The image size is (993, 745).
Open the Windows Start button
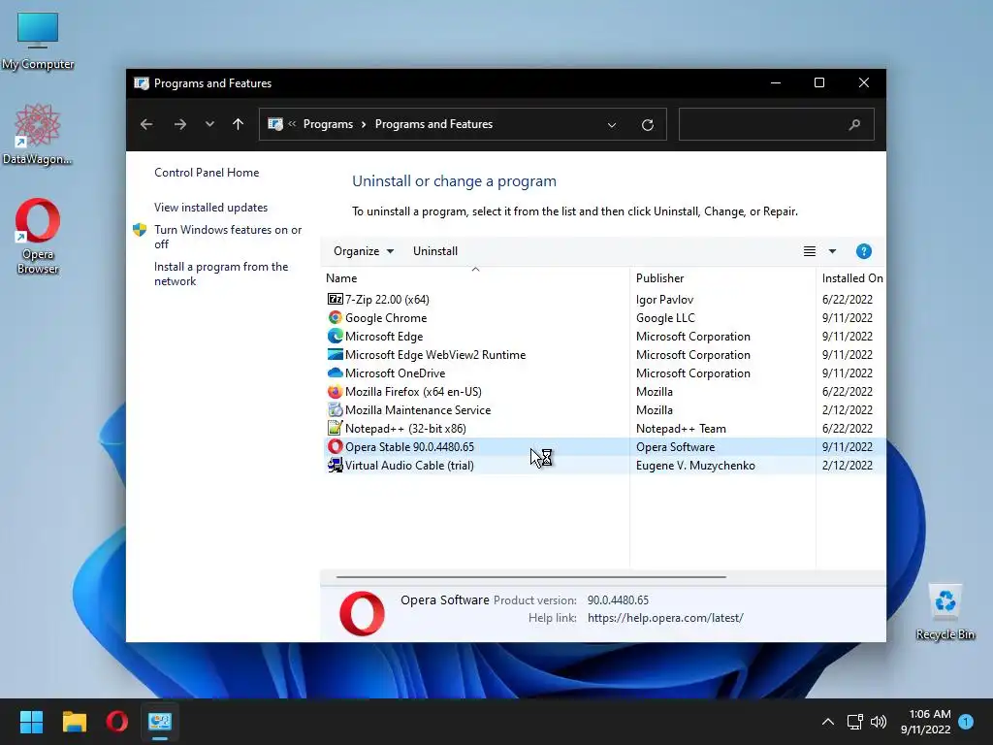pyautogui.click(x=31, y=722)
